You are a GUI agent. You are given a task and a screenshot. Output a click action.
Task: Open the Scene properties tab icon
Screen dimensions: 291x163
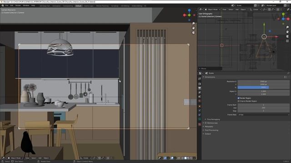200,96
